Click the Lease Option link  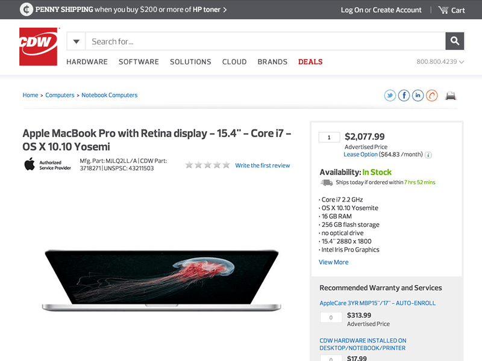coord(360,155)
